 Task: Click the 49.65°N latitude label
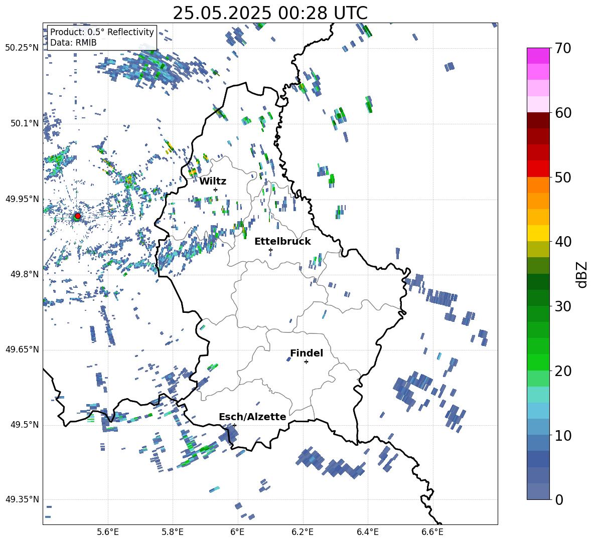[x=22, y=349]
